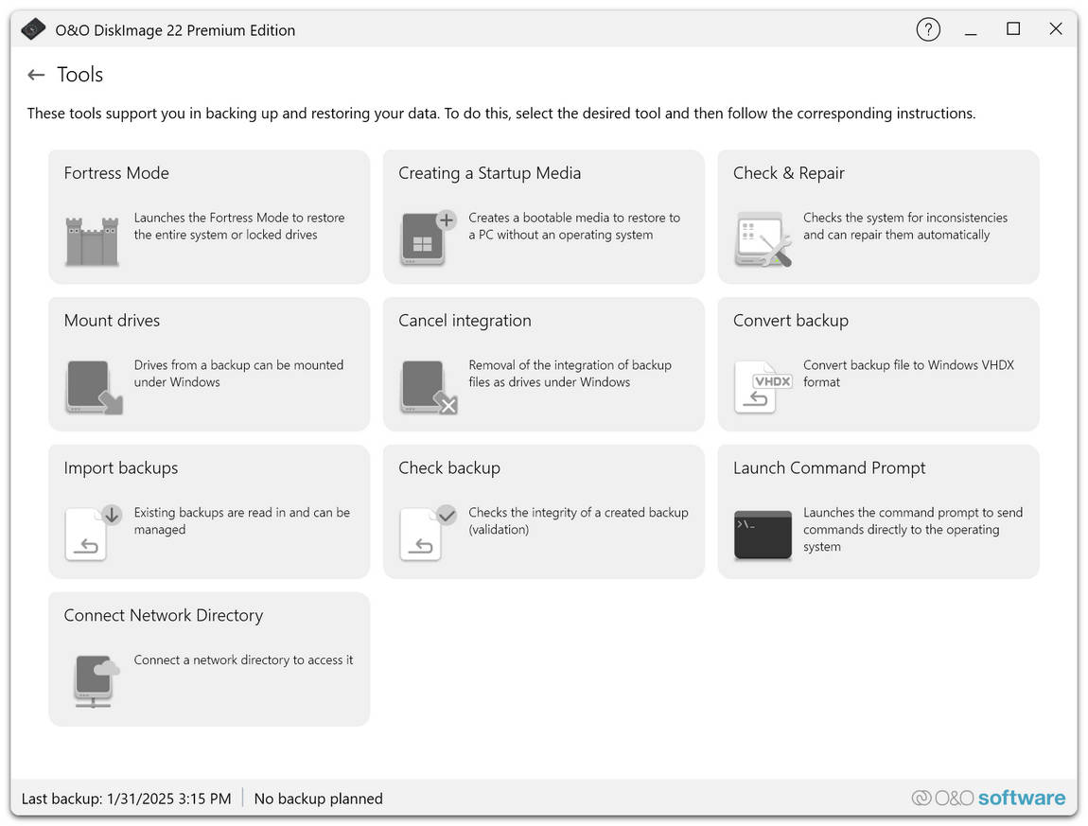Open the Convert backup tool
Image resolution: width=1088 pixels, height=826 pixels.
pos(878,363)
